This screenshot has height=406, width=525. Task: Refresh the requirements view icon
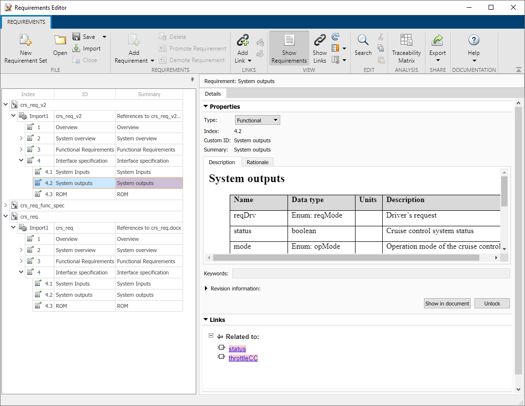(336, 36)
